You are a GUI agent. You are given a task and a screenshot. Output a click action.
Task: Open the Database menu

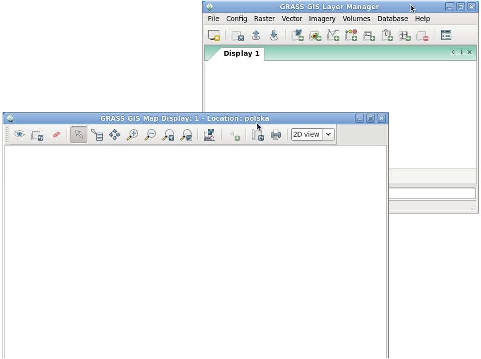click(x=392, y=19)
